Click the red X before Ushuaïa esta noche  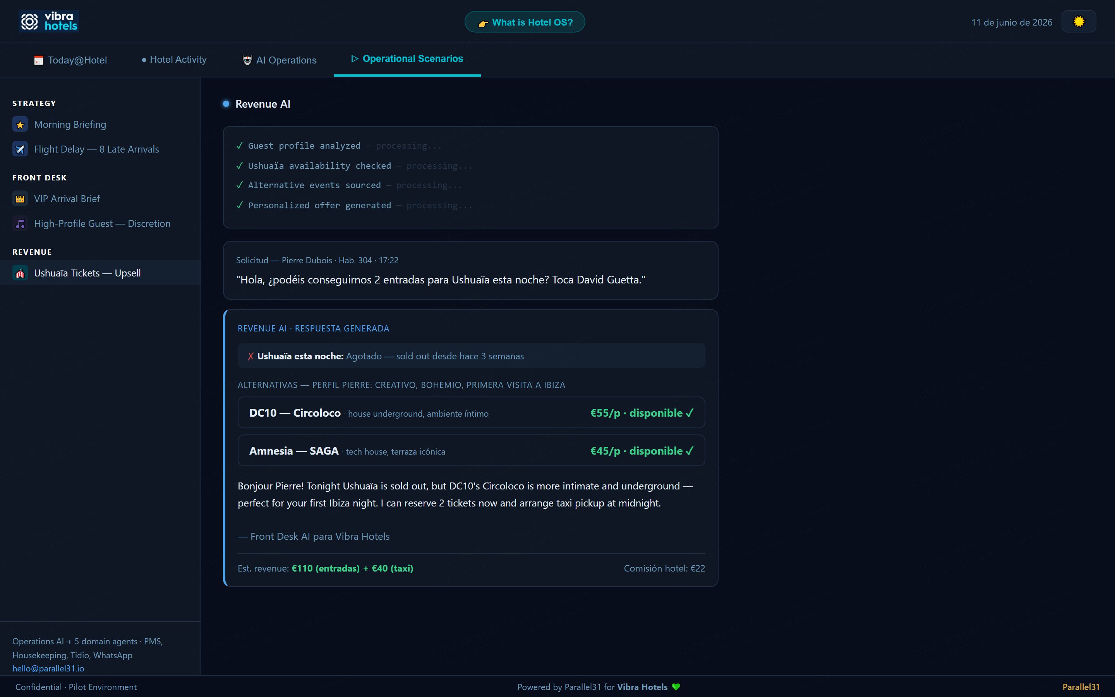(250, 356)
